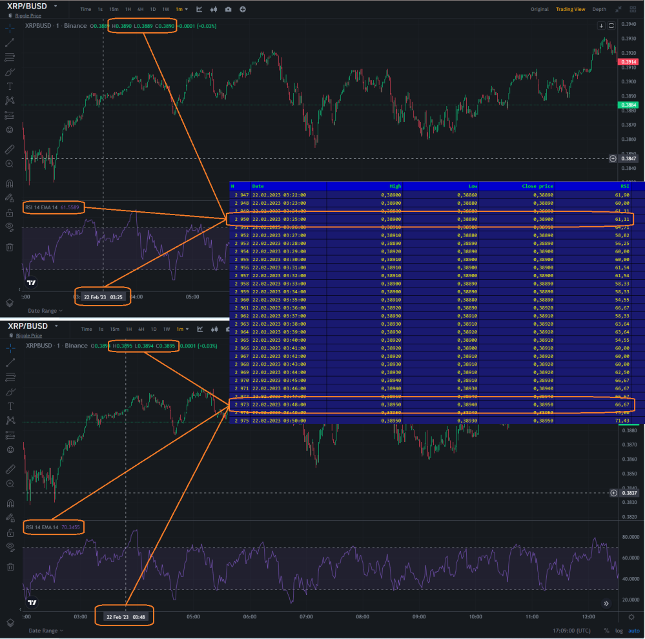Image resolution: width=645 pixels, height=639 pixels.
Task: Open chart settings gear in the bottom chart
Action: (631, 617)
